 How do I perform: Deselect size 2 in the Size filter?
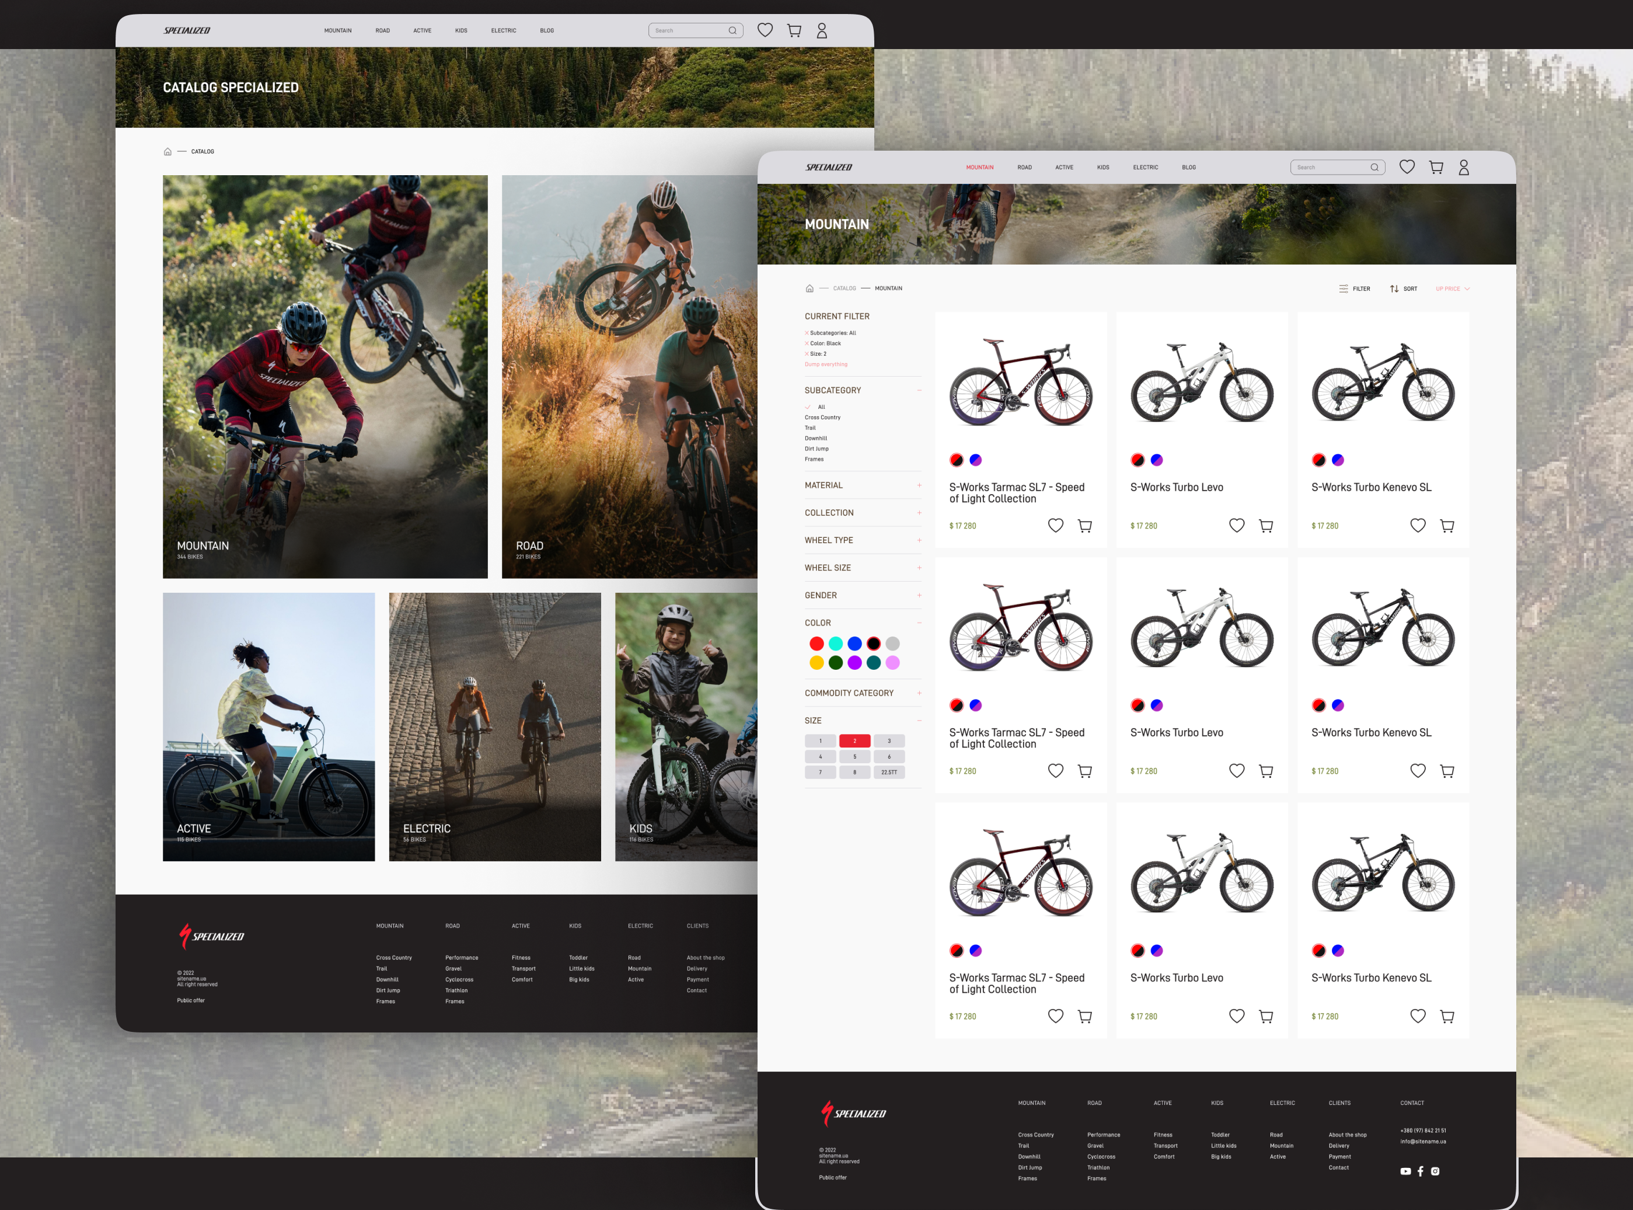coord(854,741)
